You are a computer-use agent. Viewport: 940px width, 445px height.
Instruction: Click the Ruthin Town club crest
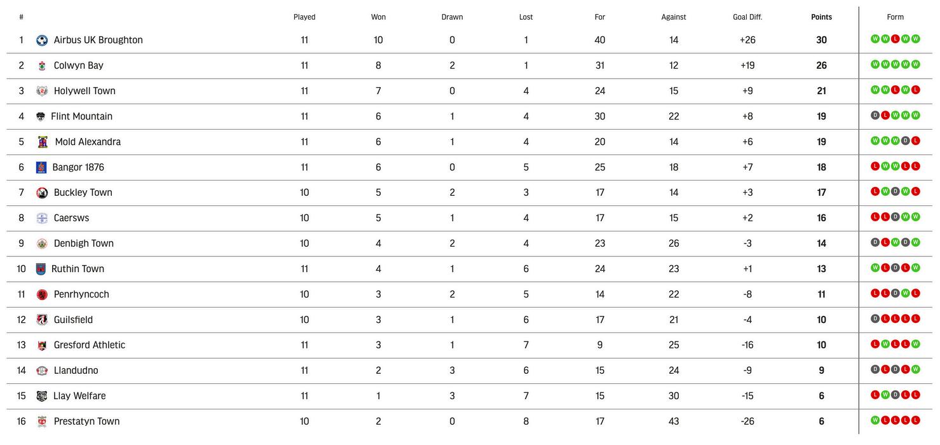coord(41,269)
